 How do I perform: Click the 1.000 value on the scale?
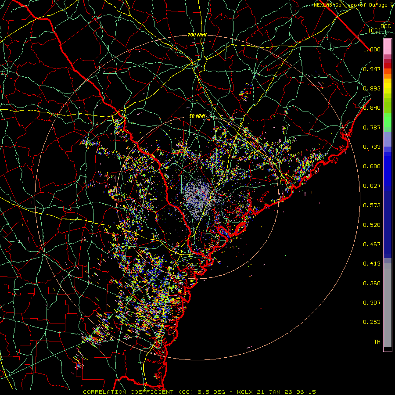point(372,49)
